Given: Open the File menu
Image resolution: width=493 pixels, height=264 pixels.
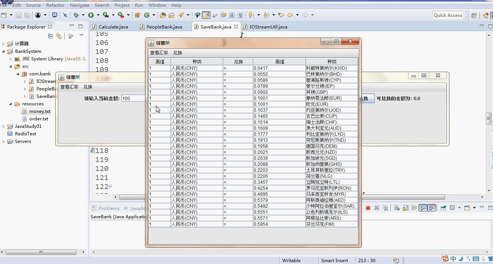Looking at the screenshot, I should coord(4,5).
